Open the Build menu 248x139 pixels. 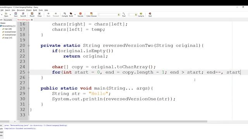tap(35, 10)
